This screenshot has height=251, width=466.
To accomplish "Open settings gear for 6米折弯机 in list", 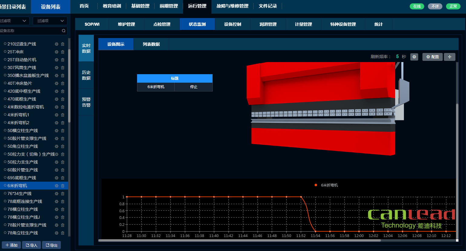I will point(56,186).
